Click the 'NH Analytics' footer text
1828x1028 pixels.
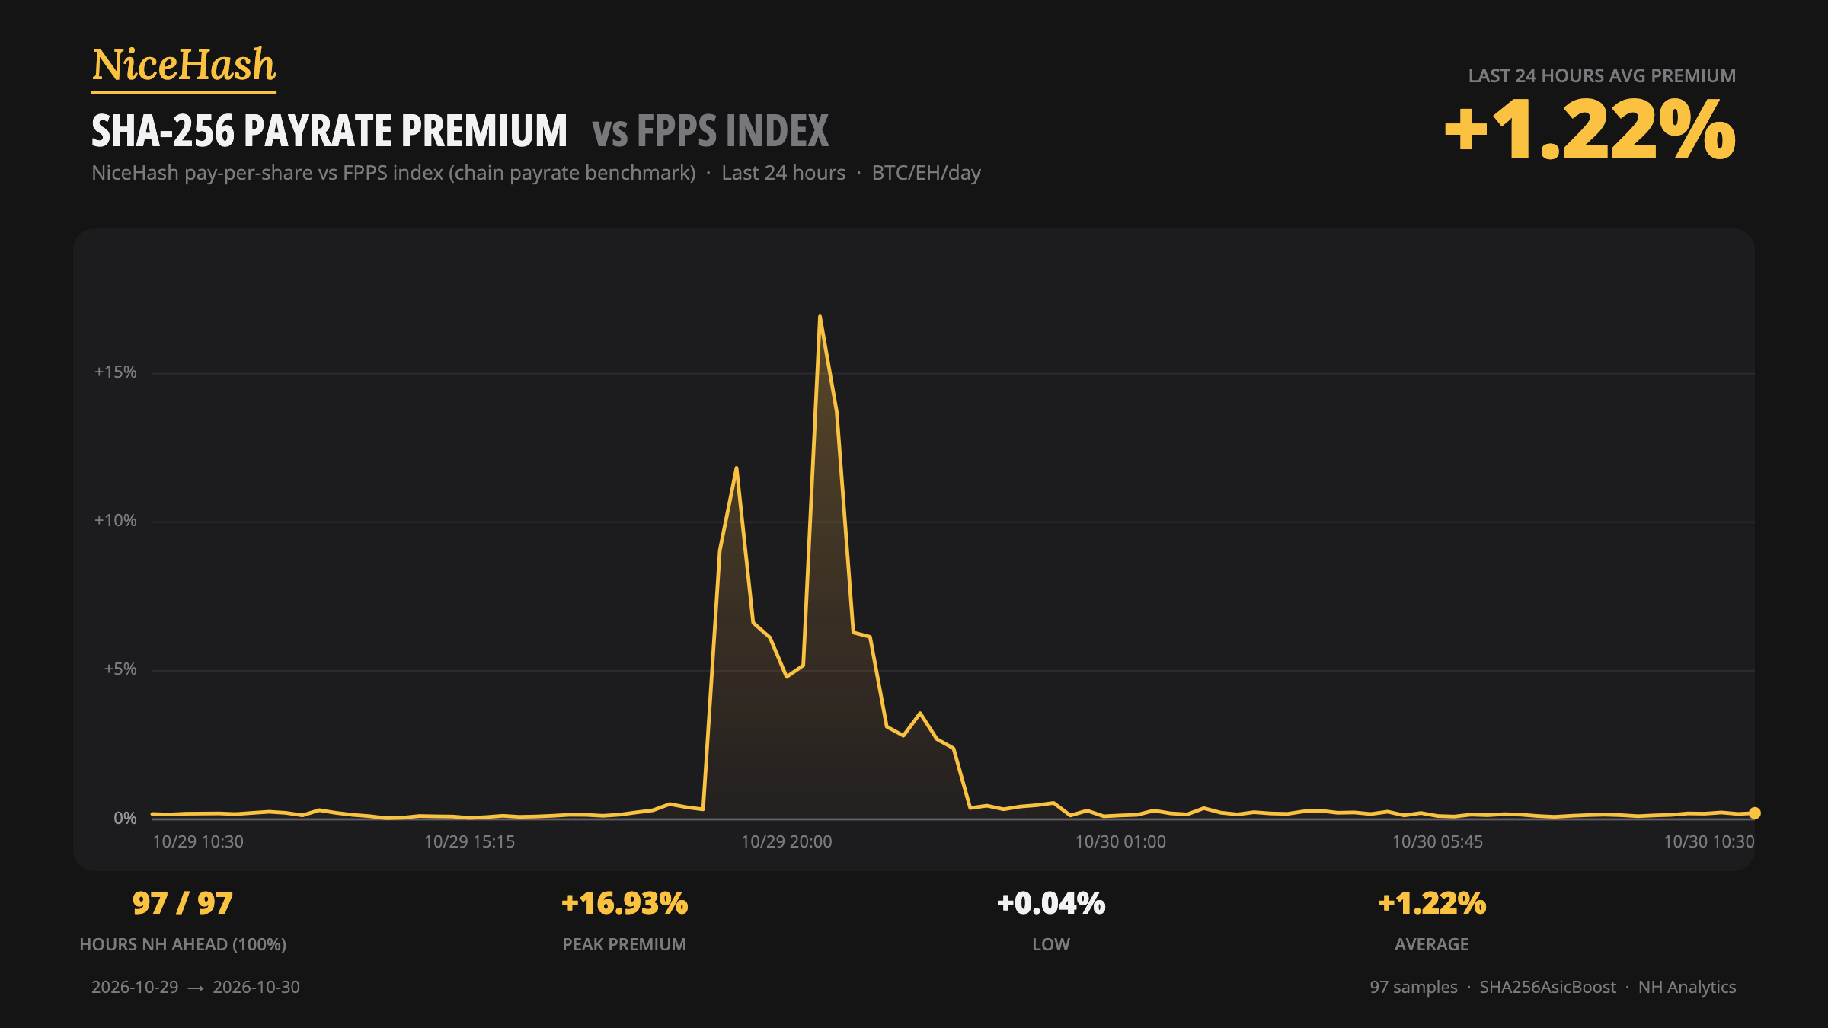click(1687, 988)
